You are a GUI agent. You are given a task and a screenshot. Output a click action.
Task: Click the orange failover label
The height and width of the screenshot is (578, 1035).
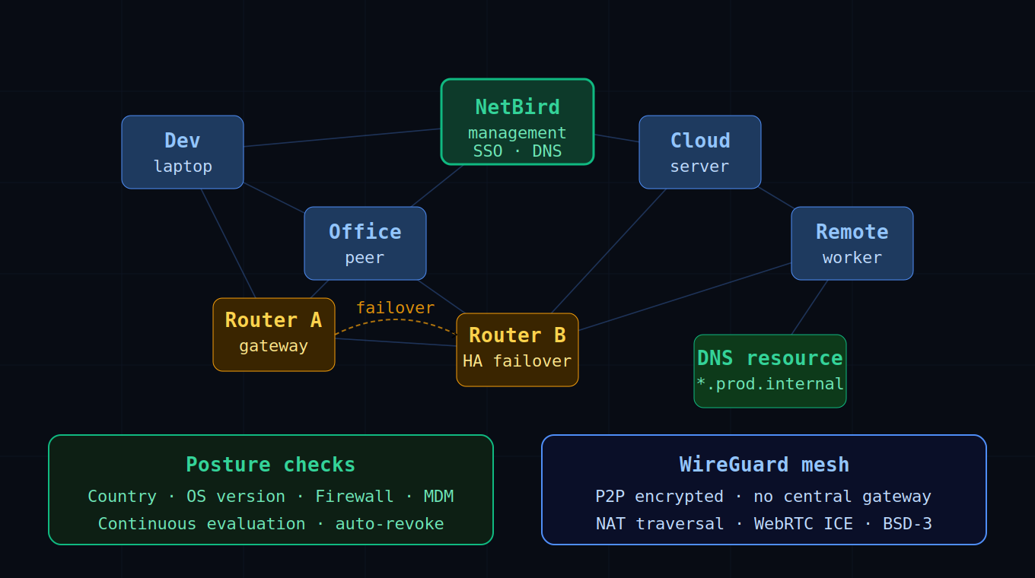pos(396,308)
